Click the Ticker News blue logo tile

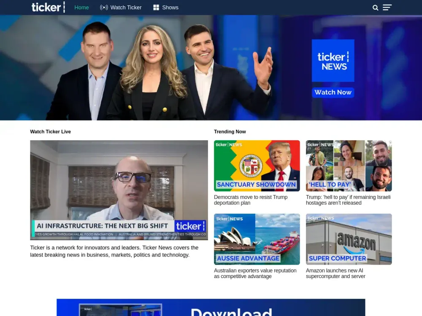333,61
